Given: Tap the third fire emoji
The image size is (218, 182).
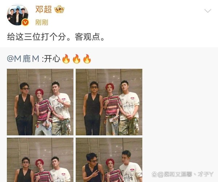Looking at the screenshot, I should [87, 59].
